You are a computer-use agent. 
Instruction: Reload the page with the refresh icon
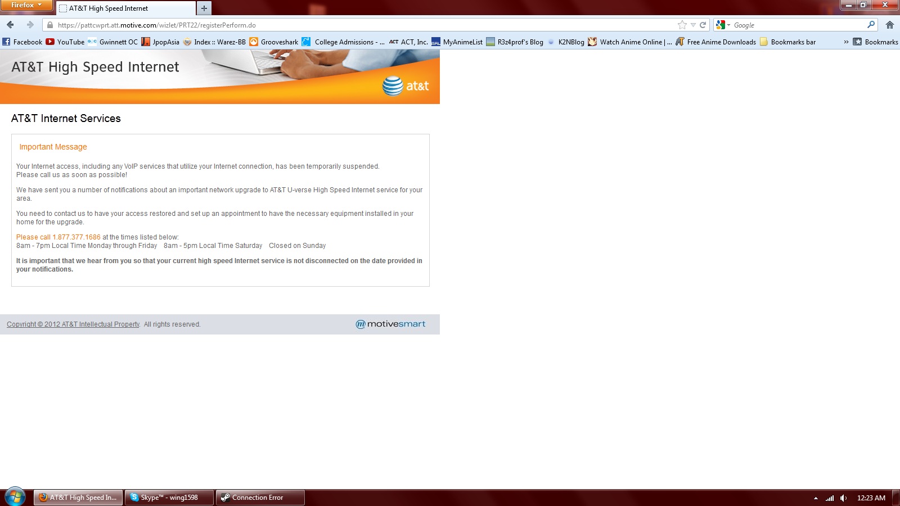[x=703, y=25]
